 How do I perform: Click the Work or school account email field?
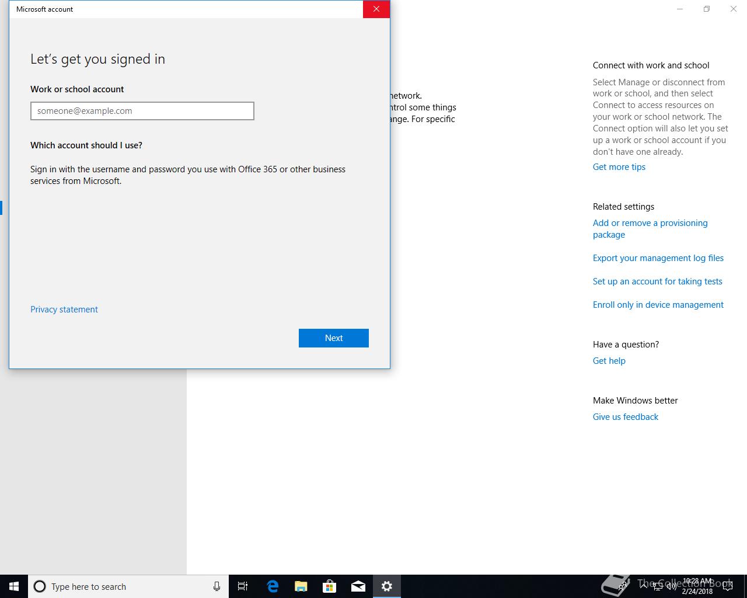tap(142, 111)
